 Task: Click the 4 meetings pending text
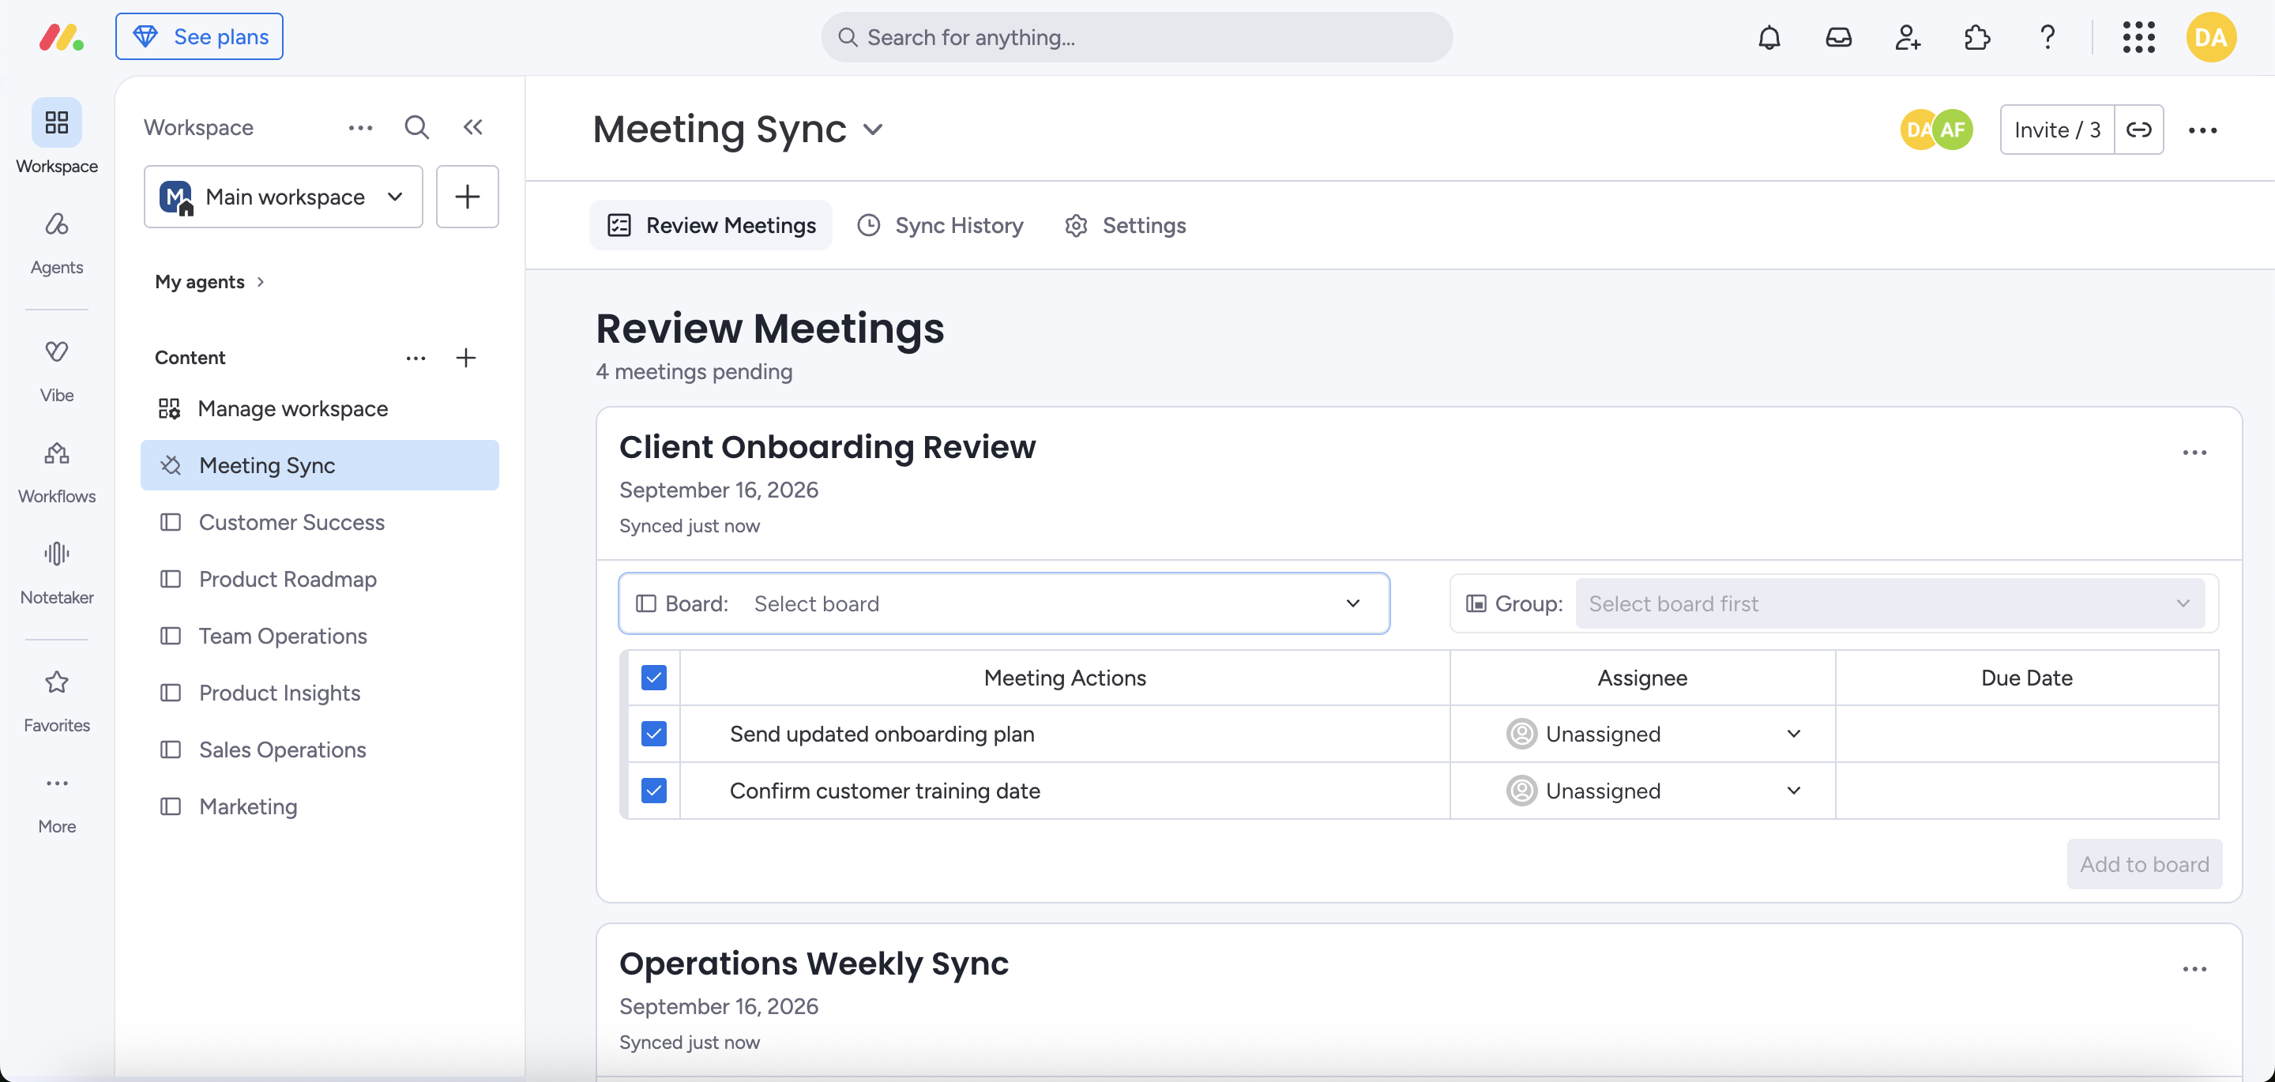point(694,372)
